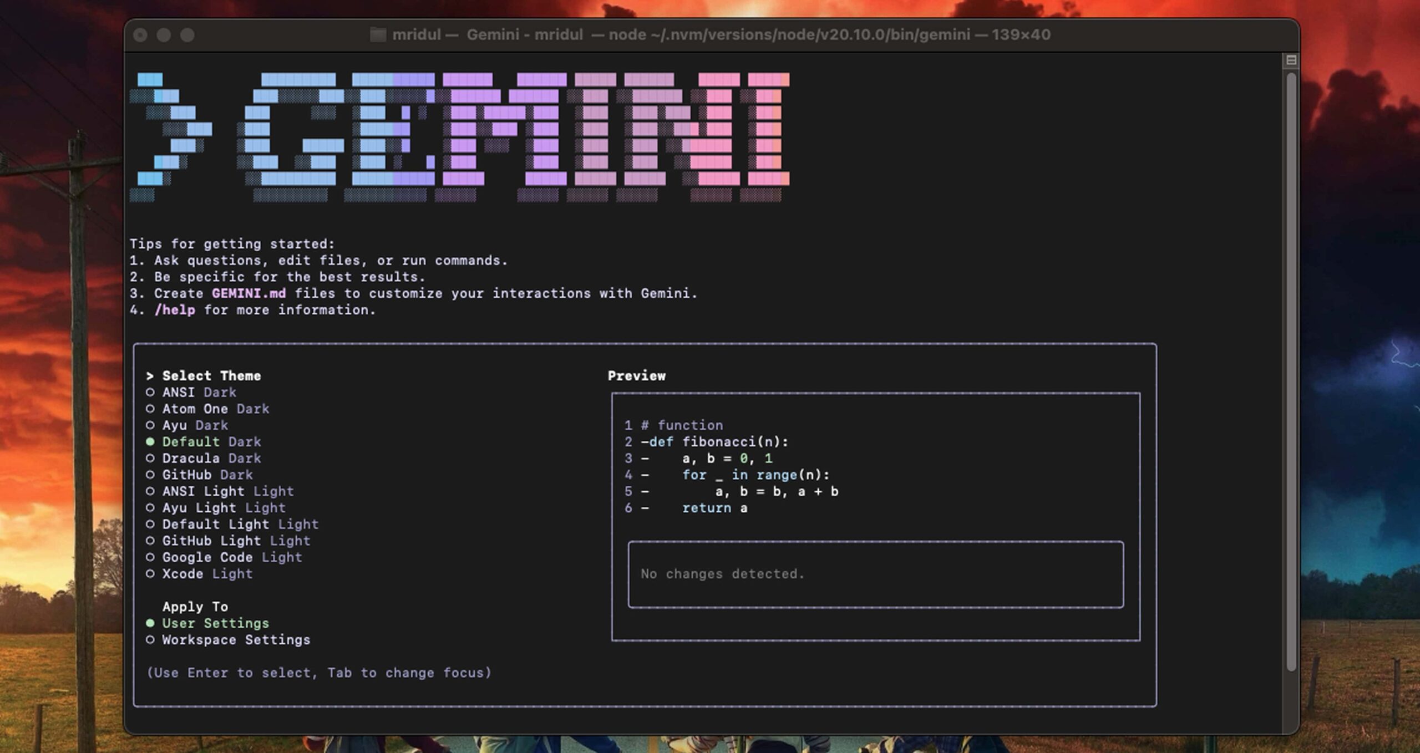
Task: Click the 'Tips for getting started:' line
Action: click(232, 244)
